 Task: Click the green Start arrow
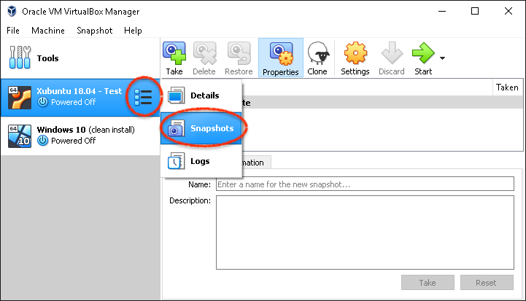[x=423, y=53]
